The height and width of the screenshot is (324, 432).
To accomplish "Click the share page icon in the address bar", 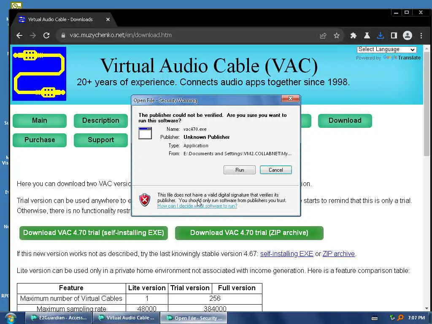I will coord(323,35).
